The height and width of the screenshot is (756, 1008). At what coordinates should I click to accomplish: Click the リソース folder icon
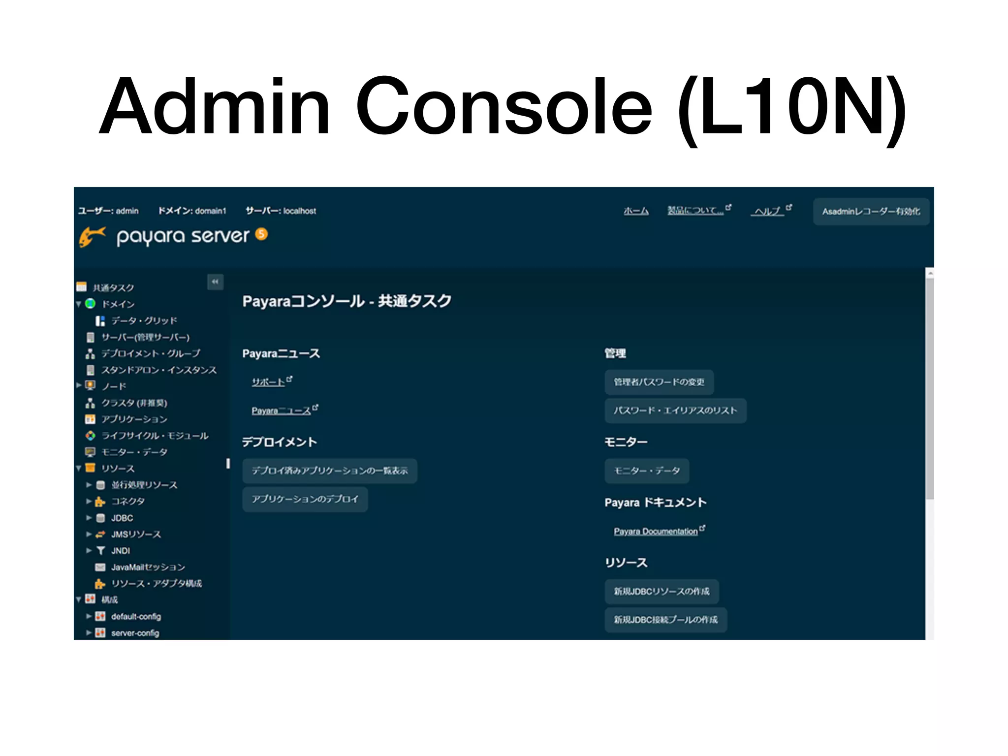click(x=90, y=468)
